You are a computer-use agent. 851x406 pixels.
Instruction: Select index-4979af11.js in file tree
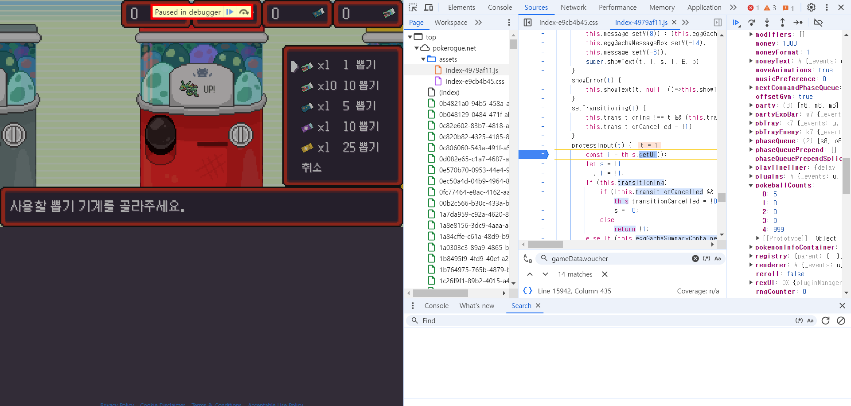tap(472, 70)
